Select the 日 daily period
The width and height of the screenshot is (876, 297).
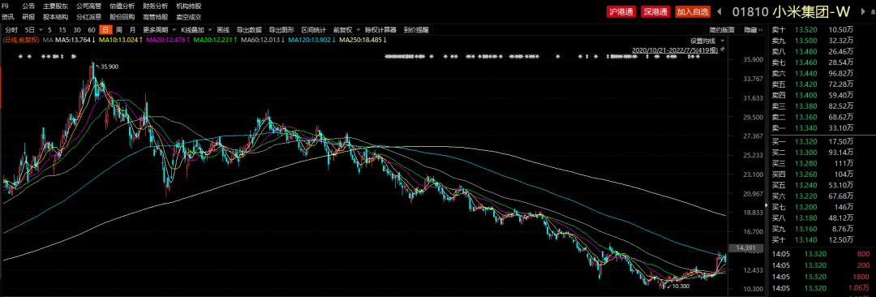(105, 30)
